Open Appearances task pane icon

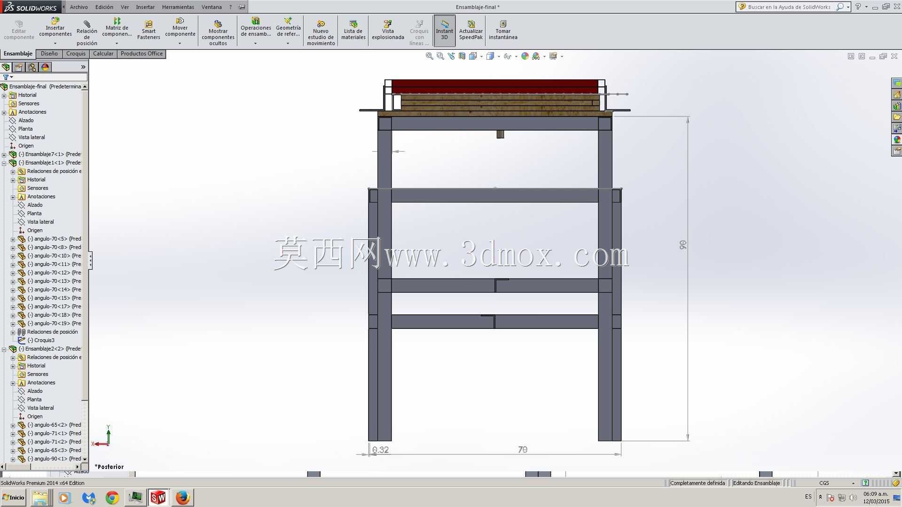point(897,140)
